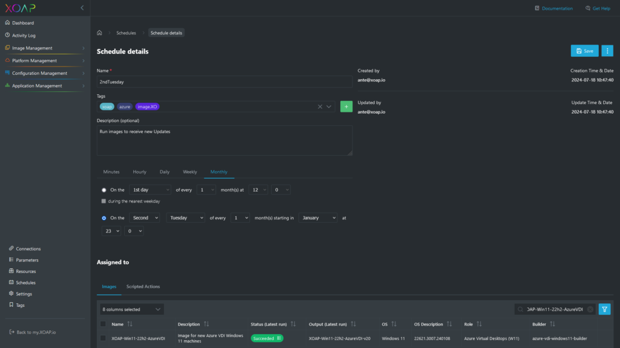Save the schedule
The width and height of the screenshot is (620, 348).
pyautogui.click(x=584, y=51)
